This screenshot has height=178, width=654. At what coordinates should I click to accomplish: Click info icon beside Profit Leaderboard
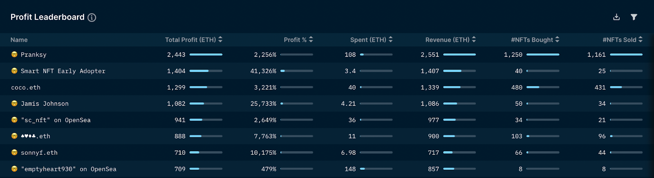(x=92, y=18)
